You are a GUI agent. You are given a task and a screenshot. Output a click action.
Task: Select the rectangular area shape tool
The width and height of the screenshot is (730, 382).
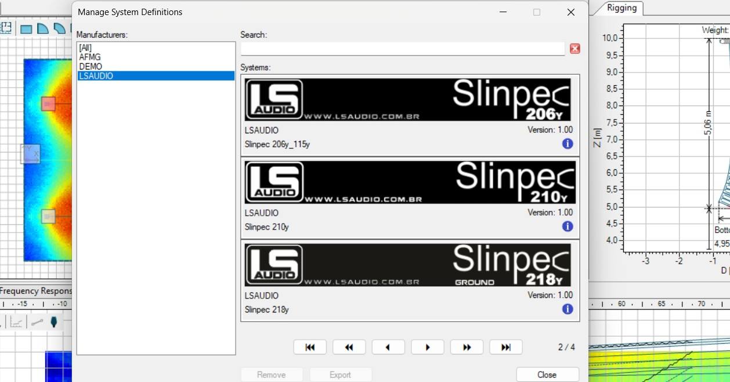point(26,28)
